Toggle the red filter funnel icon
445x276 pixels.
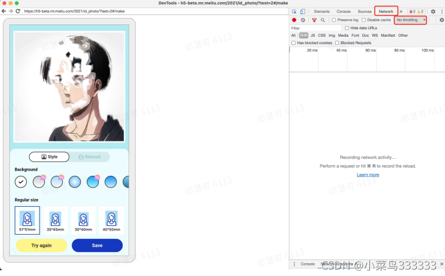tap(314, 20)
